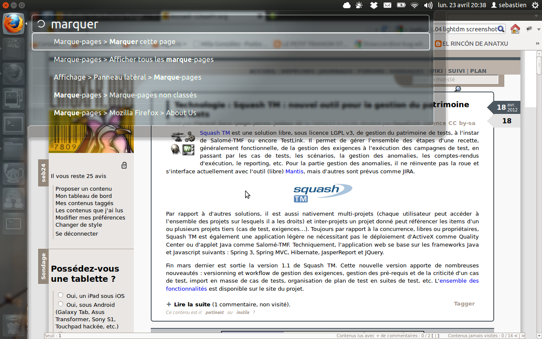
Task: Select the "Oui, un iPad sous iOS" radio button
Action: point(61,295)
